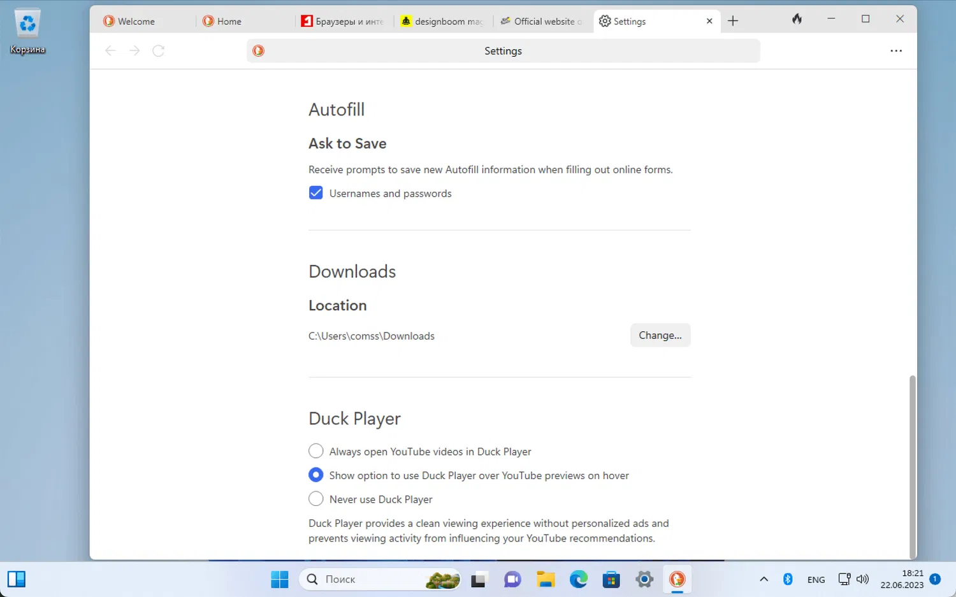
Task: Select Show option to use Duck Player on hover
Action: pyautogui.click(x=315, y=475)
